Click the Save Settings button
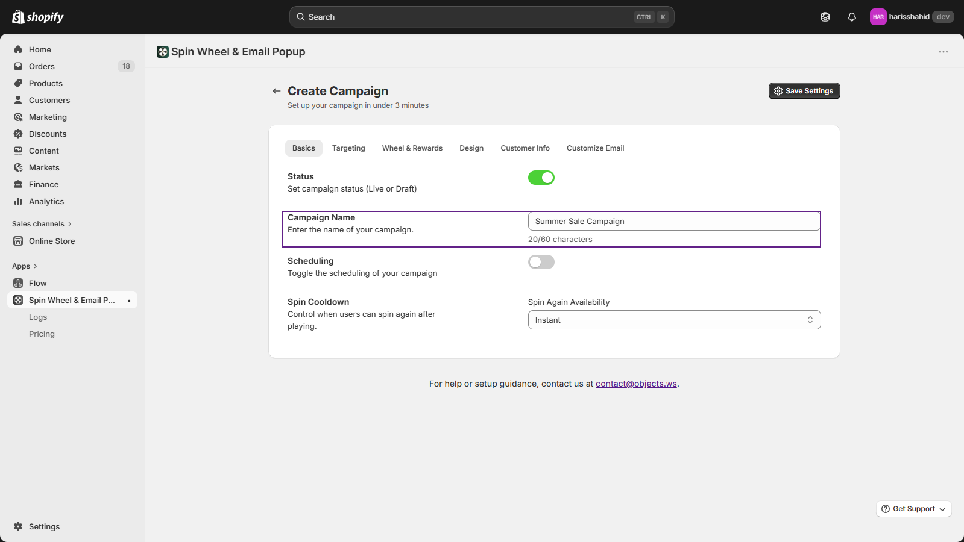Image resolution: width=964 pixels, height=542 pixels. pos(804,91)
